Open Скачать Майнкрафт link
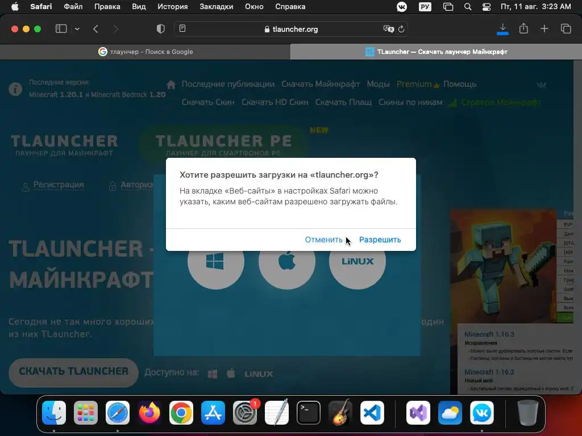This screenshot has width=582, height=436. (x=321, y=84)
